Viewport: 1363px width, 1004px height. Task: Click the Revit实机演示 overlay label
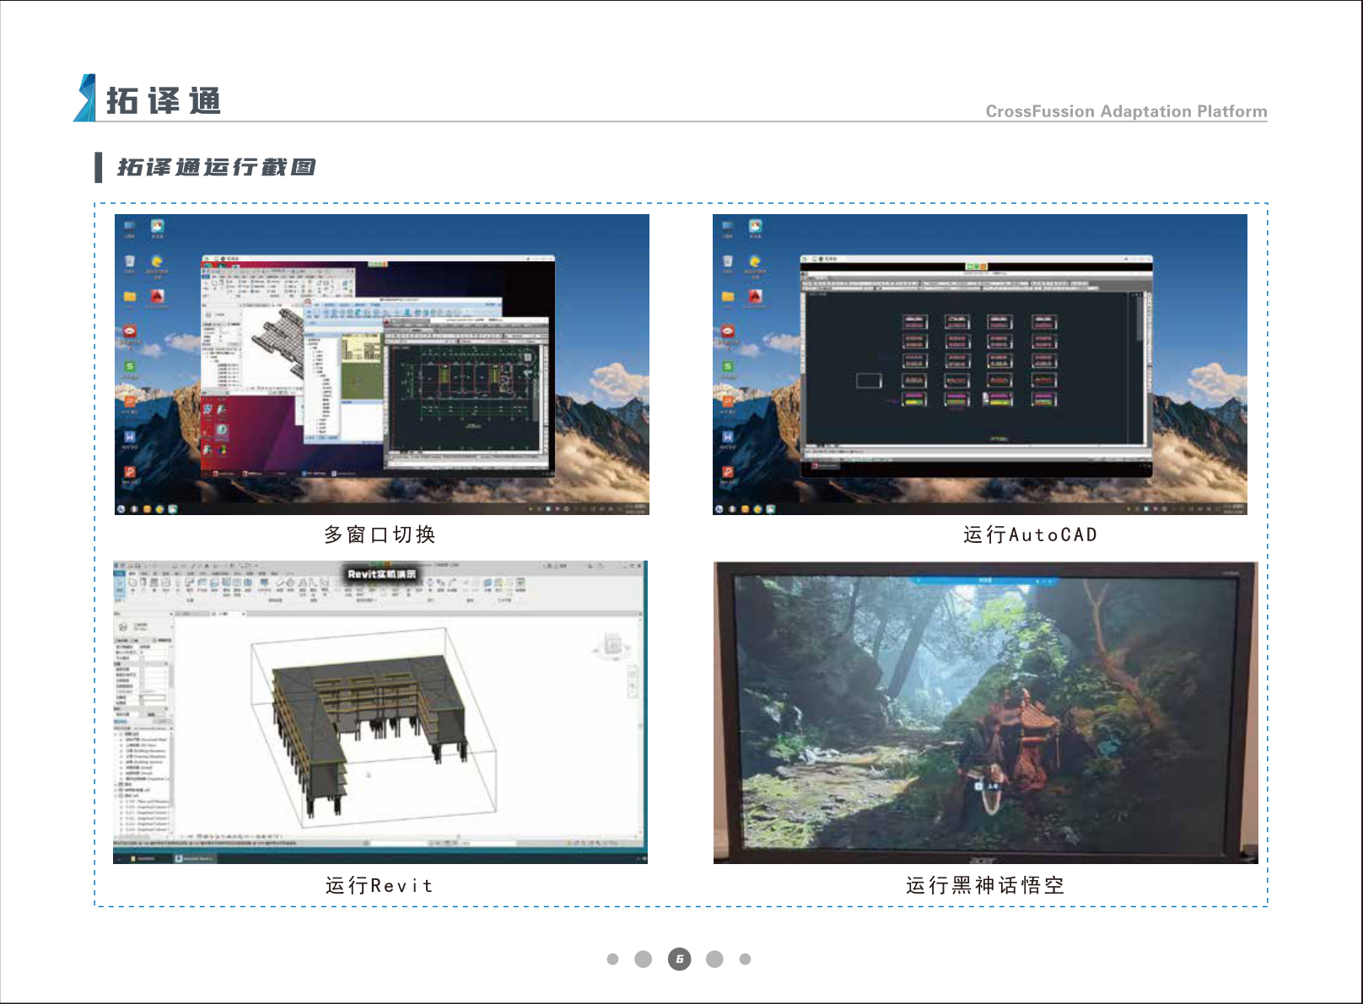(x=382, y=574)
